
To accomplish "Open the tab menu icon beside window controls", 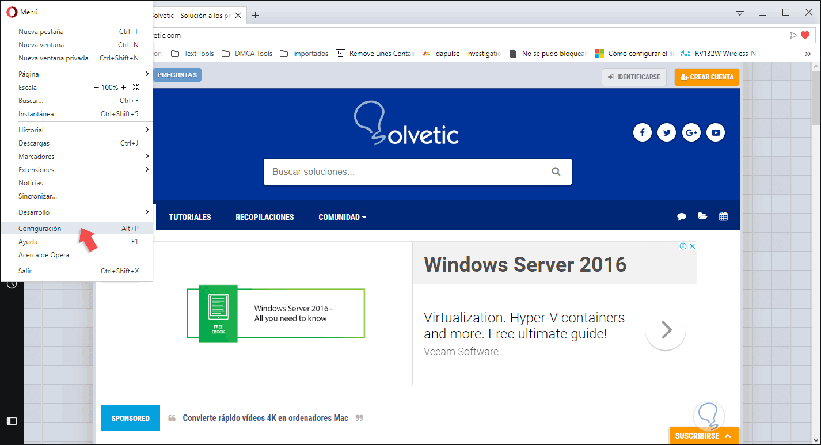I will pos(740,12).
